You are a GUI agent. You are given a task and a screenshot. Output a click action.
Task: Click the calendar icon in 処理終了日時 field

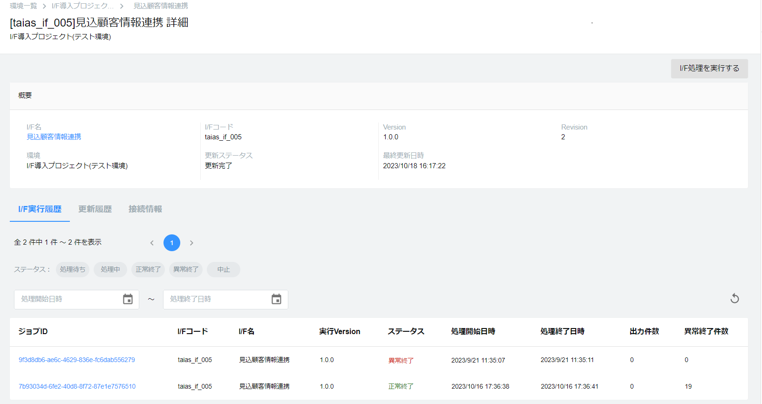click(276, 299)
